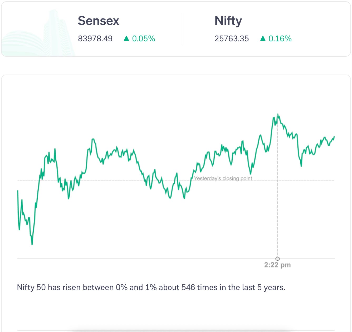The image size is (352, 332).
Task: Click the chart's highest peak point
Action: (x=278, y=114)
